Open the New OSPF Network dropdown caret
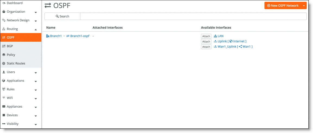The height and width of the screenshot is (133, 313). pos(304,6)
